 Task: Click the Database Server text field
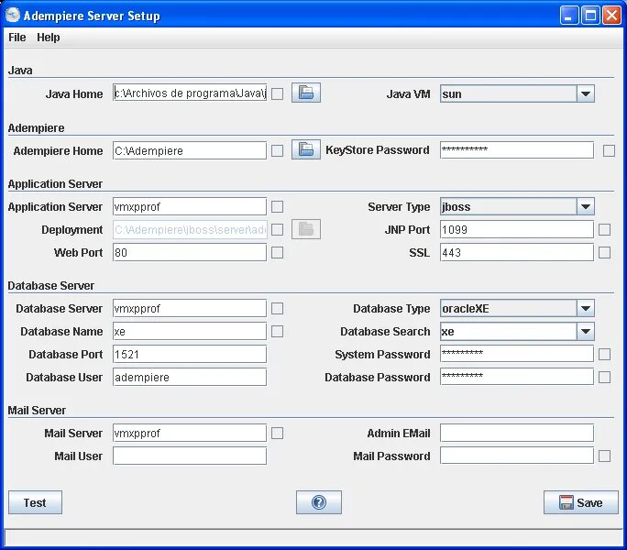(x=190, y=308)
